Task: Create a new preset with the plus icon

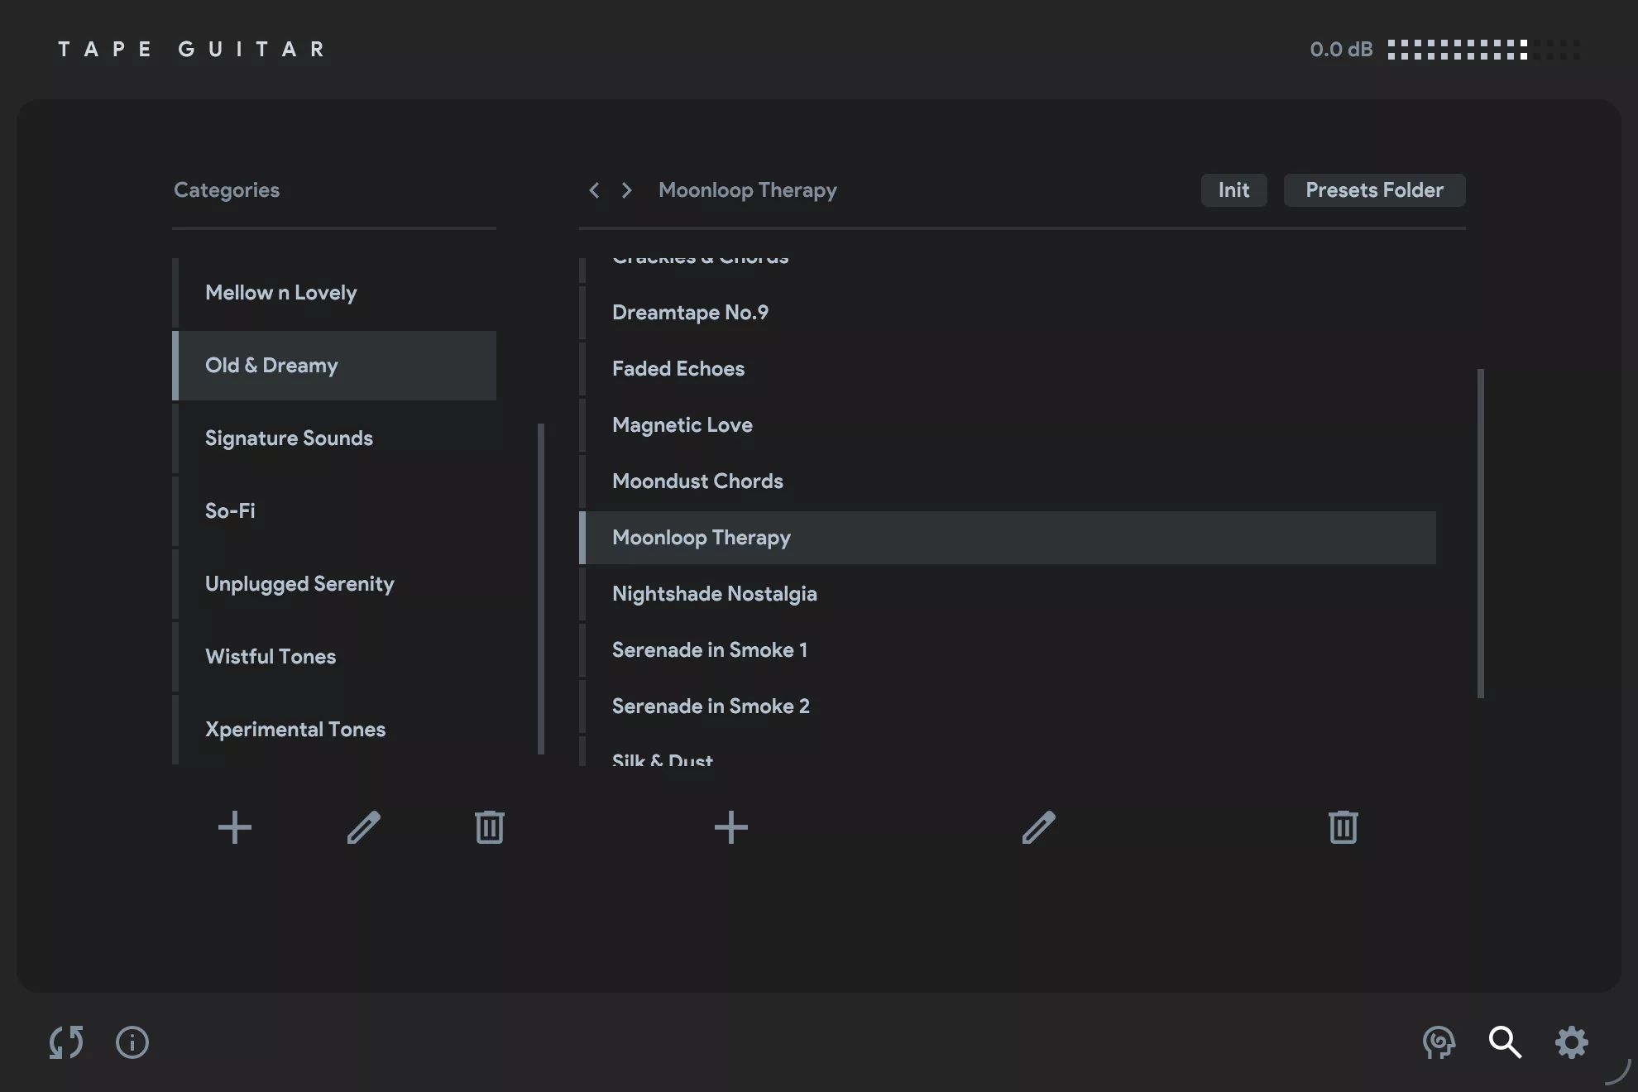Action: [x=730, y=827]
